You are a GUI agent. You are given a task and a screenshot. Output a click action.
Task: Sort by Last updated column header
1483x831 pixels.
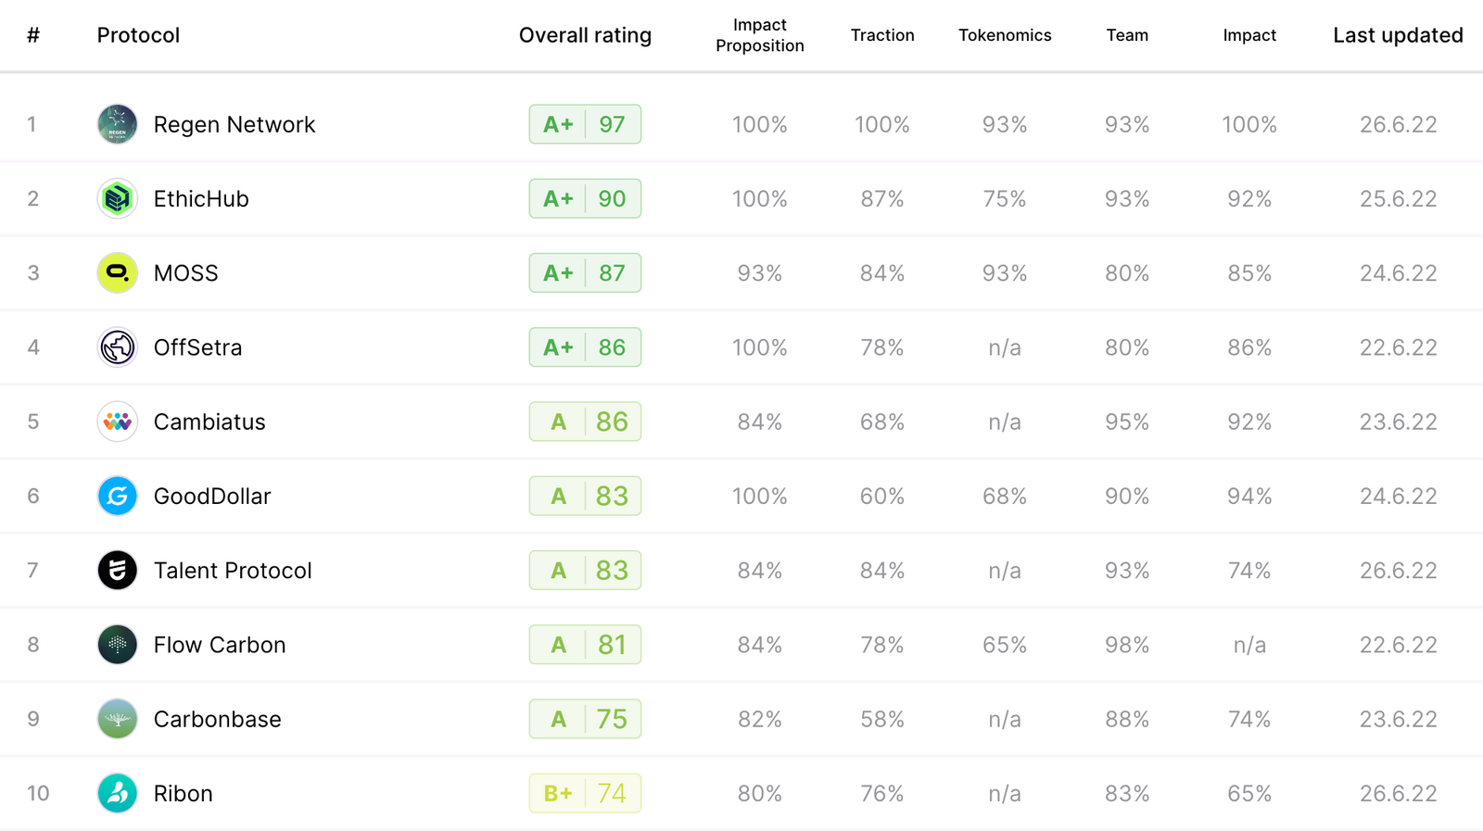(1398, 35)
